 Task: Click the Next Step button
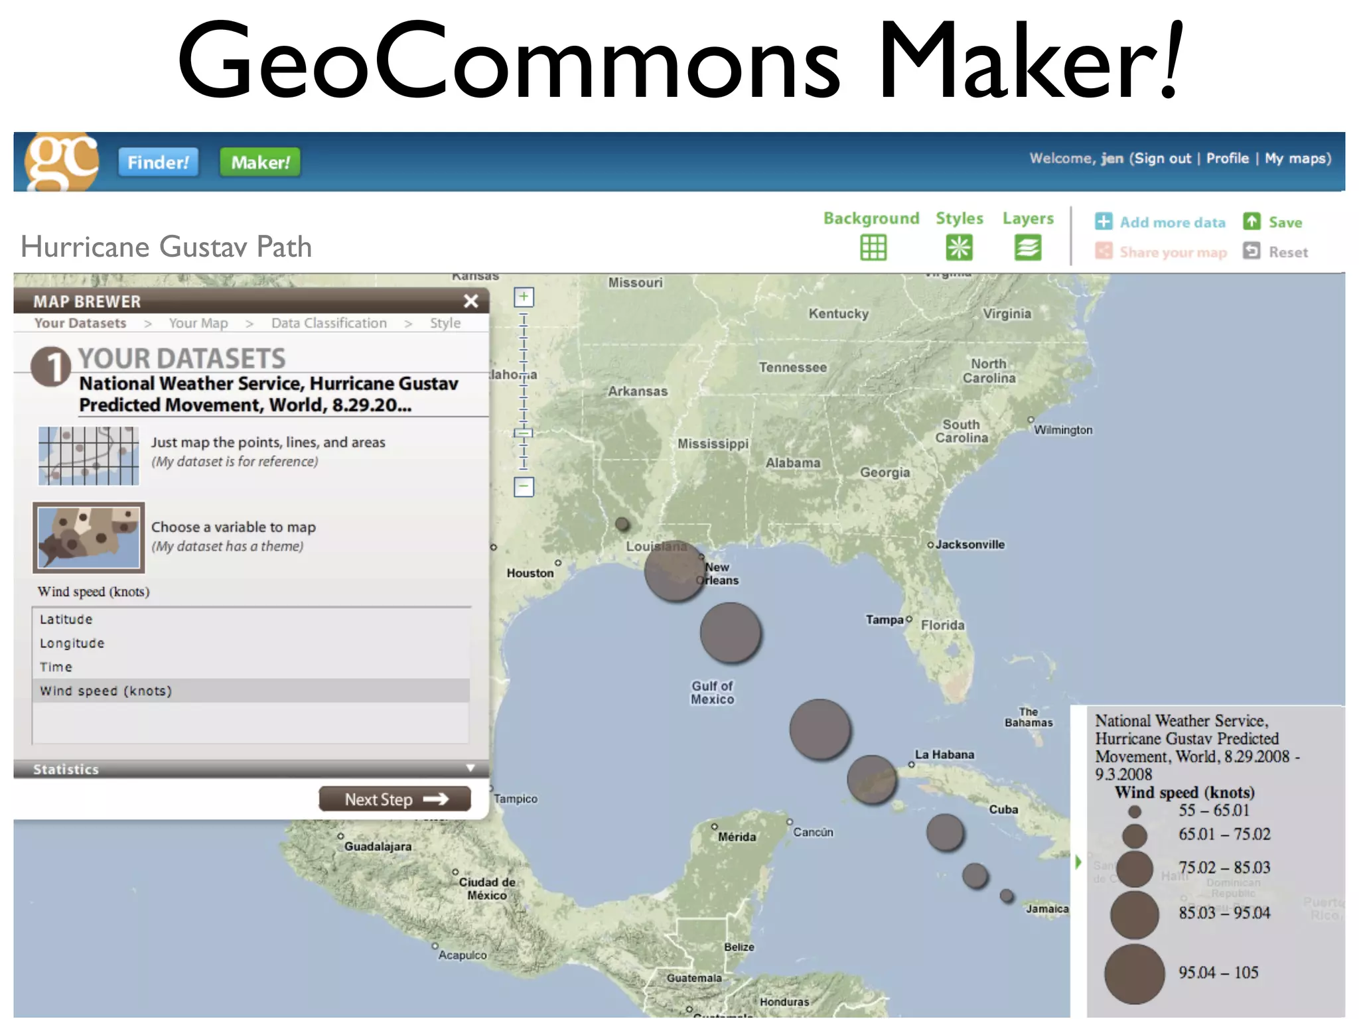395,799
